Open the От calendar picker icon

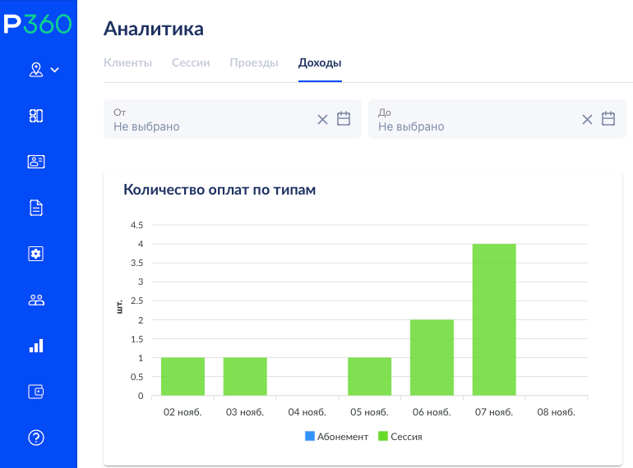pyautogui.click(x=344, y=118)
